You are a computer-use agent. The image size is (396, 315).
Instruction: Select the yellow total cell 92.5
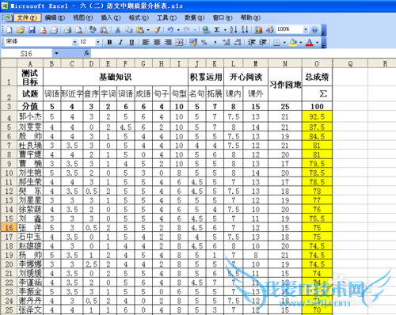(x=317, y=116)
